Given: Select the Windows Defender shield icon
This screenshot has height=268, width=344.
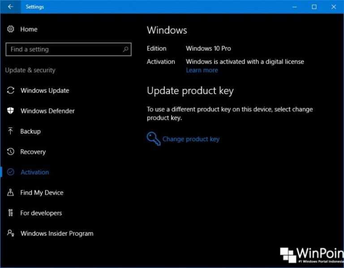Looking at the screenshot, I should tap(11, 111).
